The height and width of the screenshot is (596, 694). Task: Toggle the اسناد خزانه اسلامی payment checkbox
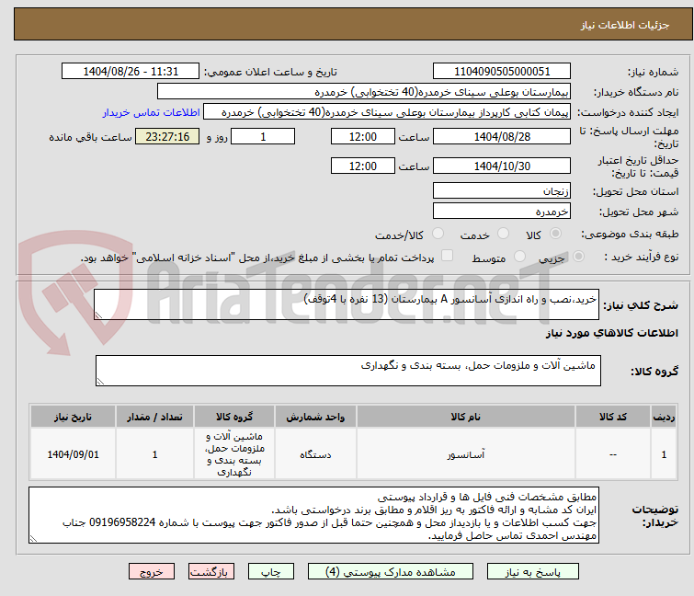tap(448, 256)
